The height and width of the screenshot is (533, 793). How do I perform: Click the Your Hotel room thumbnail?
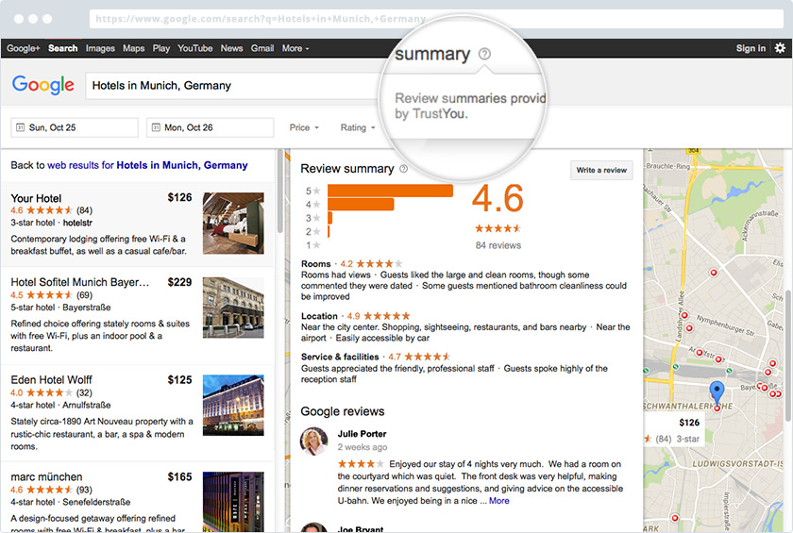[233, 223]
